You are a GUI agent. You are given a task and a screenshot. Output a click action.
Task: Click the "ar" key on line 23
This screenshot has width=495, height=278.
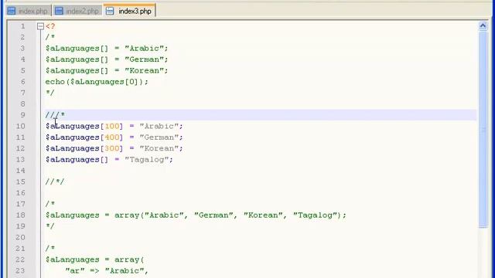coord(74,271)
